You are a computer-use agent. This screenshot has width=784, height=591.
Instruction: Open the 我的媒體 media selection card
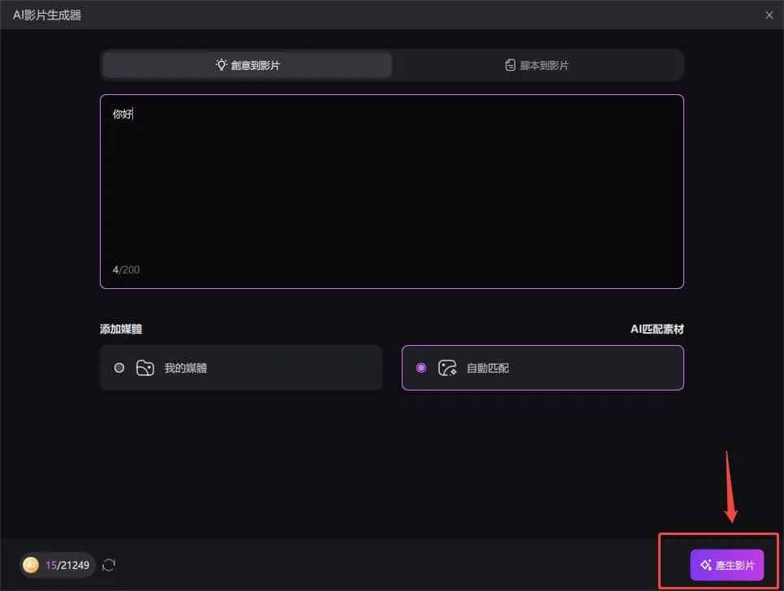241,367
